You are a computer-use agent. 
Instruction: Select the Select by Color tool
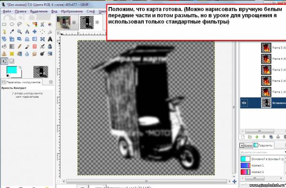[x=35, y=24]
